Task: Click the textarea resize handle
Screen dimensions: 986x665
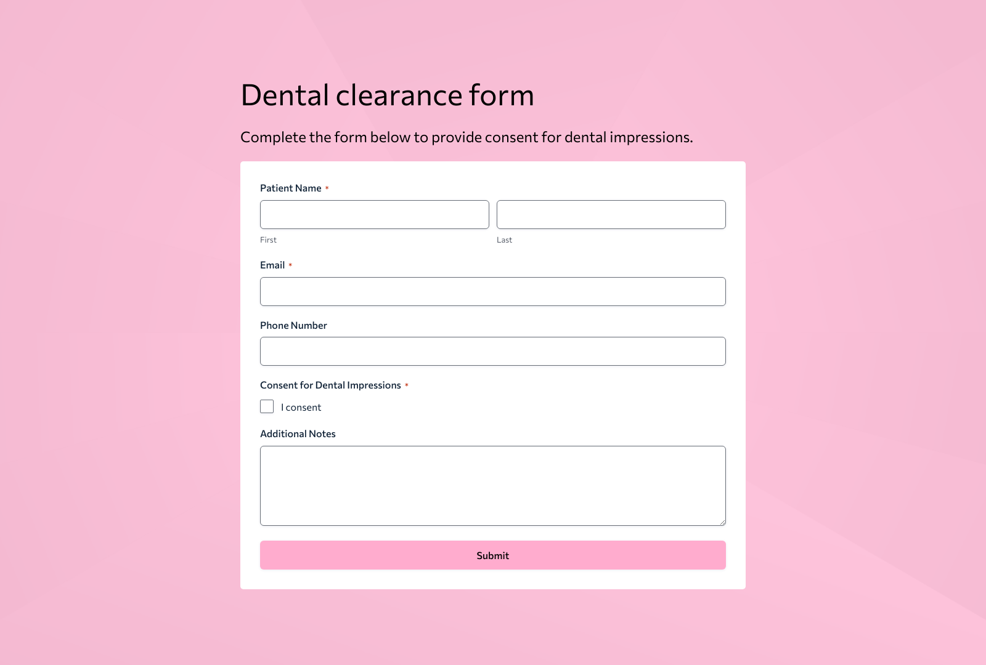Action: pos(722,522)
